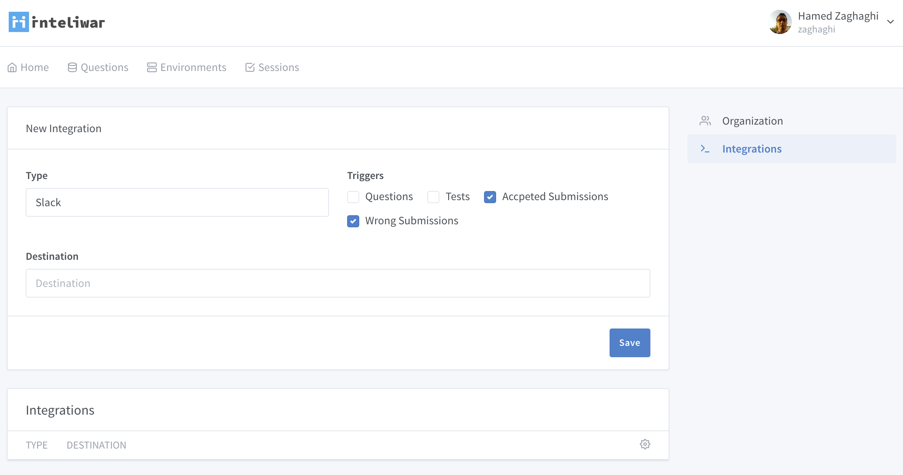903x475 pixels.
Task: Click the Organization people icon
Action: click(705, 121)
